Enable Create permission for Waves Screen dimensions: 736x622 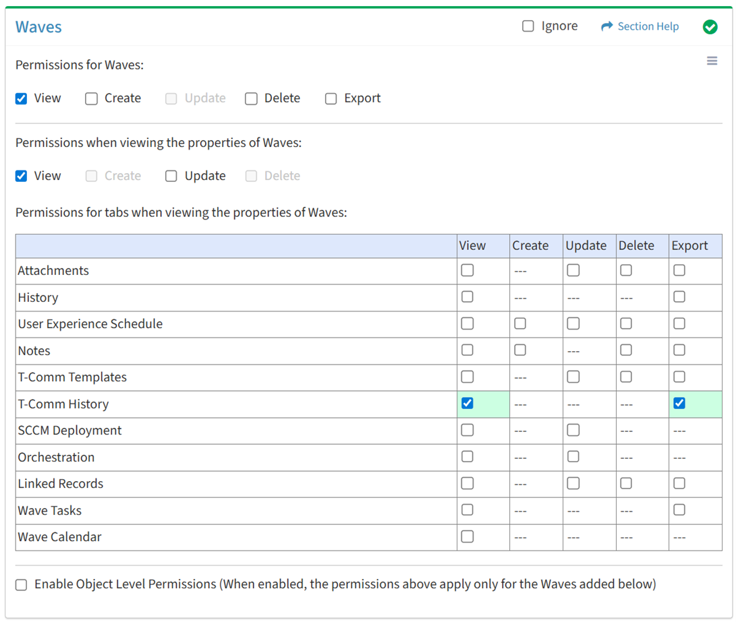(92, 98)
